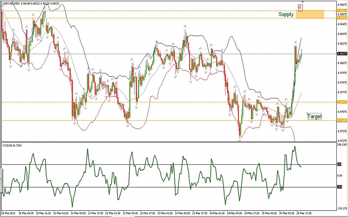This screenshot has height=217, width=348.
Task: Select the Target text label
Action: coord(315,116)
